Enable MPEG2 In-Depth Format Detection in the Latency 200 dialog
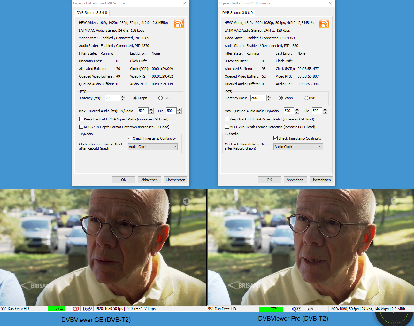 [81, 127]
